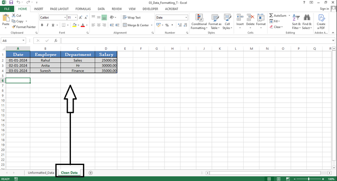Image resolution: width=337 pixels, height=181 pixels.
Task: Select the Unformatted_Data sheet tab
Action: click(x=41, y=172)
